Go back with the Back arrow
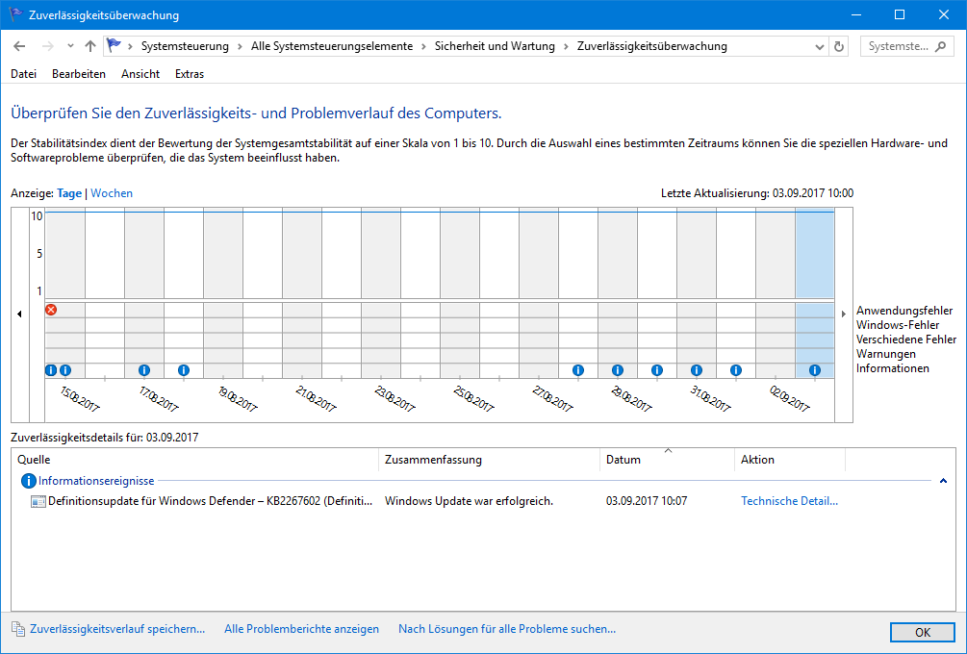Image resolution: width=967 pixels, height=654 pixels. point(19,46)
